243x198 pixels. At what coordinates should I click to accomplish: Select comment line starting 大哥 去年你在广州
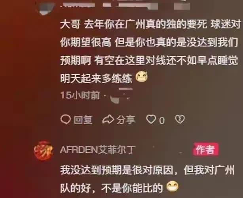tap(150, 24)
